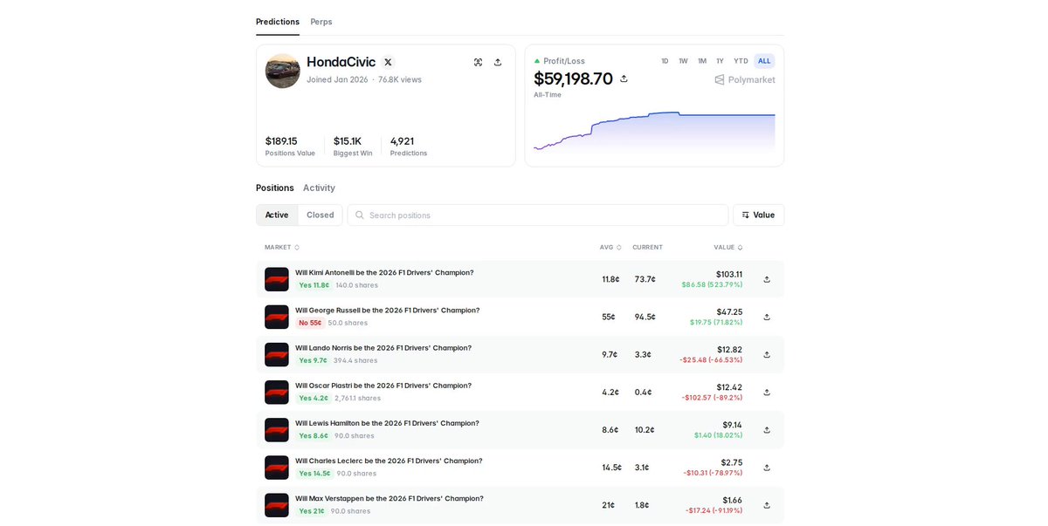This screenshot has height=526, width=1048.
Task: Open the Max Verstappen Drivers' Champion market
Action: tap(390, 498)
